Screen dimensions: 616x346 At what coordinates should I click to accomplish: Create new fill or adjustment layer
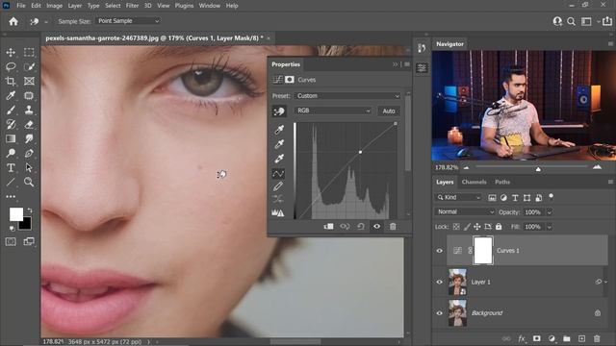pos(552,338)
